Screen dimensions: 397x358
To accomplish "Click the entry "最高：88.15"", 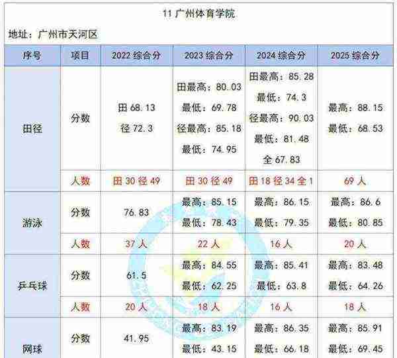I will click(355, 108).
